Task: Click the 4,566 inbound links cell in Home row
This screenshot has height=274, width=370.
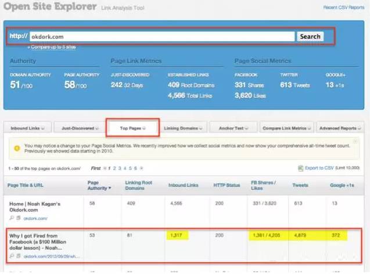Action: pos(176,203)
